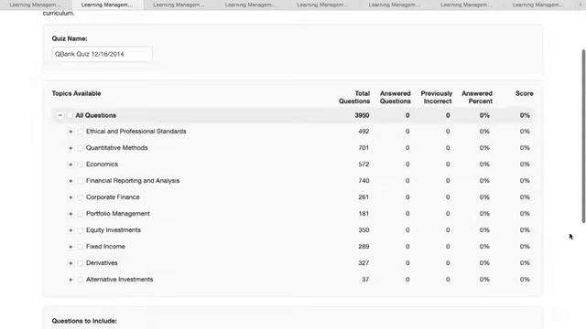Click the page vertical scrollbar thumb
The height and width of the screenshot is (329, 586).
tap(583, 136)
